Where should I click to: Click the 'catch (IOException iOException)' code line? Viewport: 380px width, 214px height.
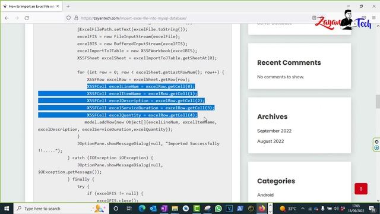pyautogui.click(x=110, y=158)
